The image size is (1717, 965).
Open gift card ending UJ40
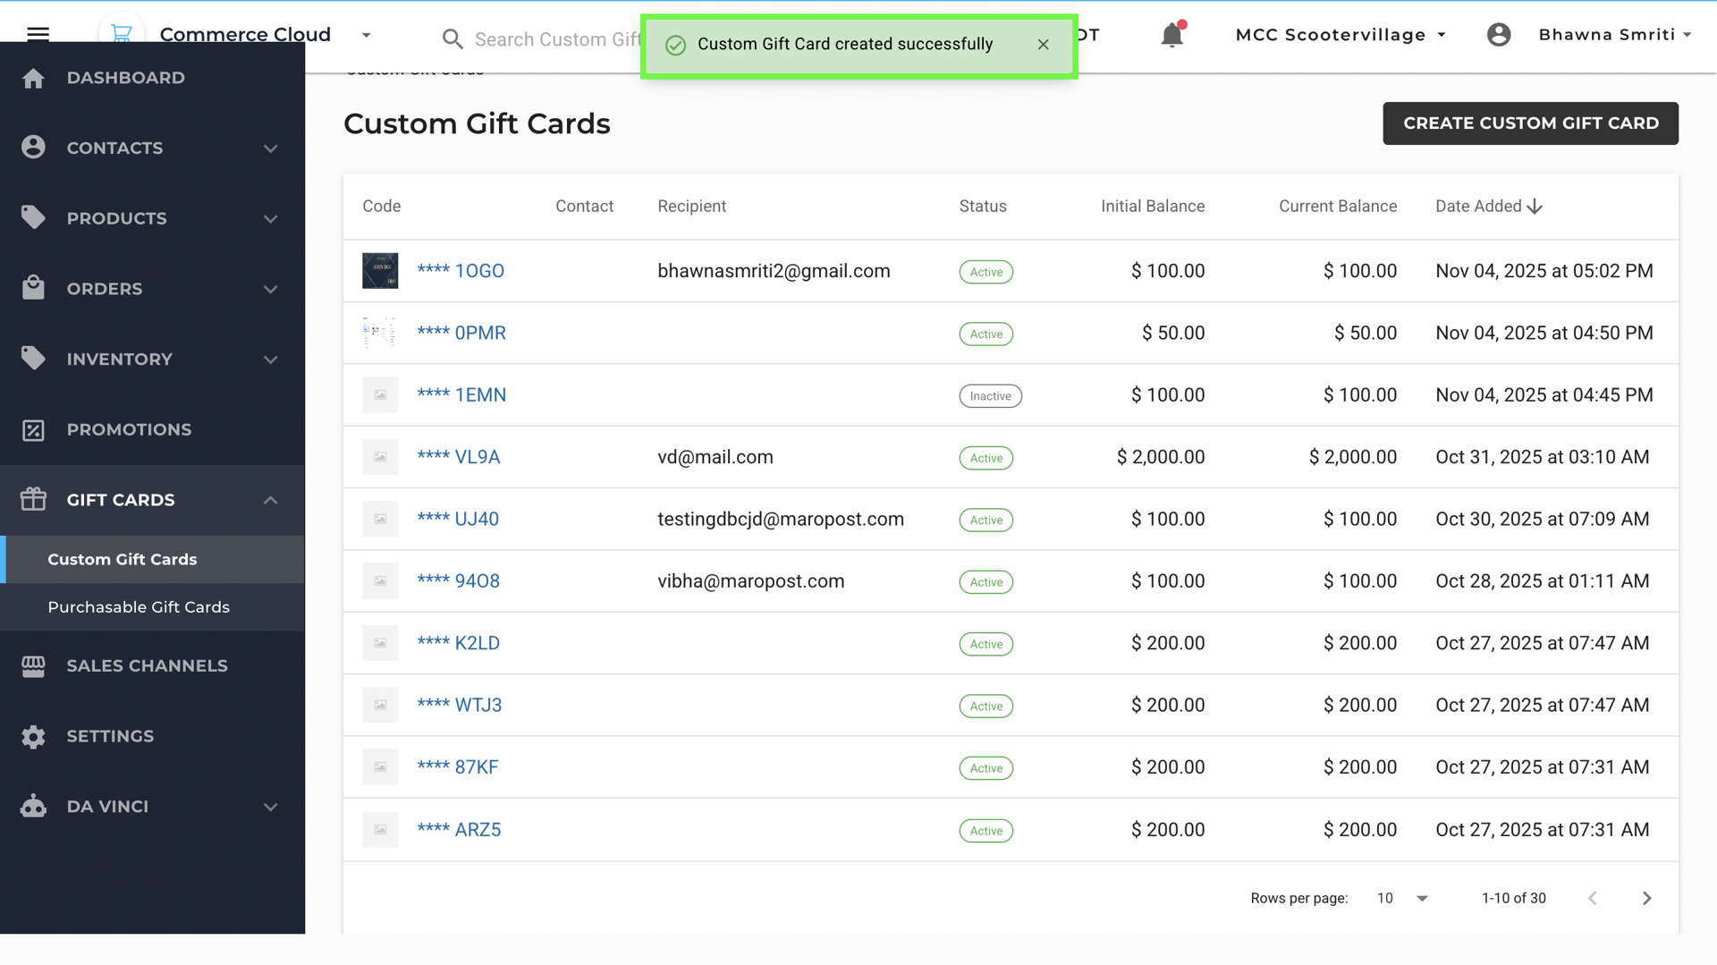click(x=458, y=519)
